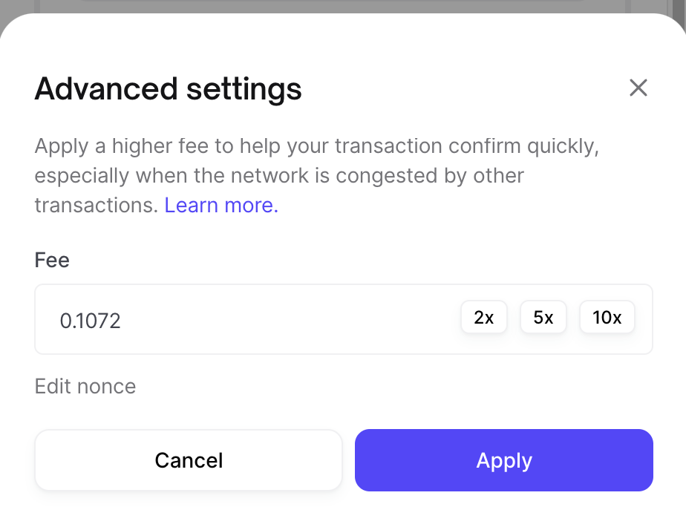Image resolution: width=686 pixels, height=530 pixels.
Task: Dismiss the dialog using the X icon
Action: click(638, 88)
